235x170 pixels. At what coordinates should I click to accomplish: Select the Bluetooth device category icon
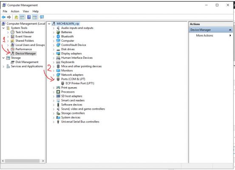pos(58,37)
